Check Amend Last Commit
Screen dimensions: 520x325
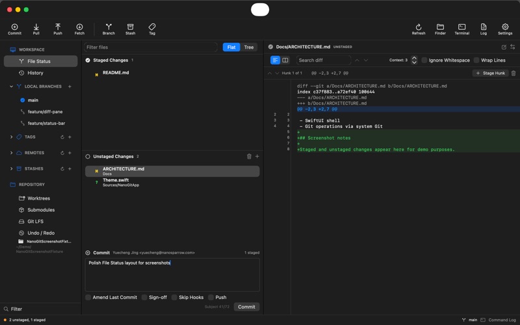(x=88, y=297)
